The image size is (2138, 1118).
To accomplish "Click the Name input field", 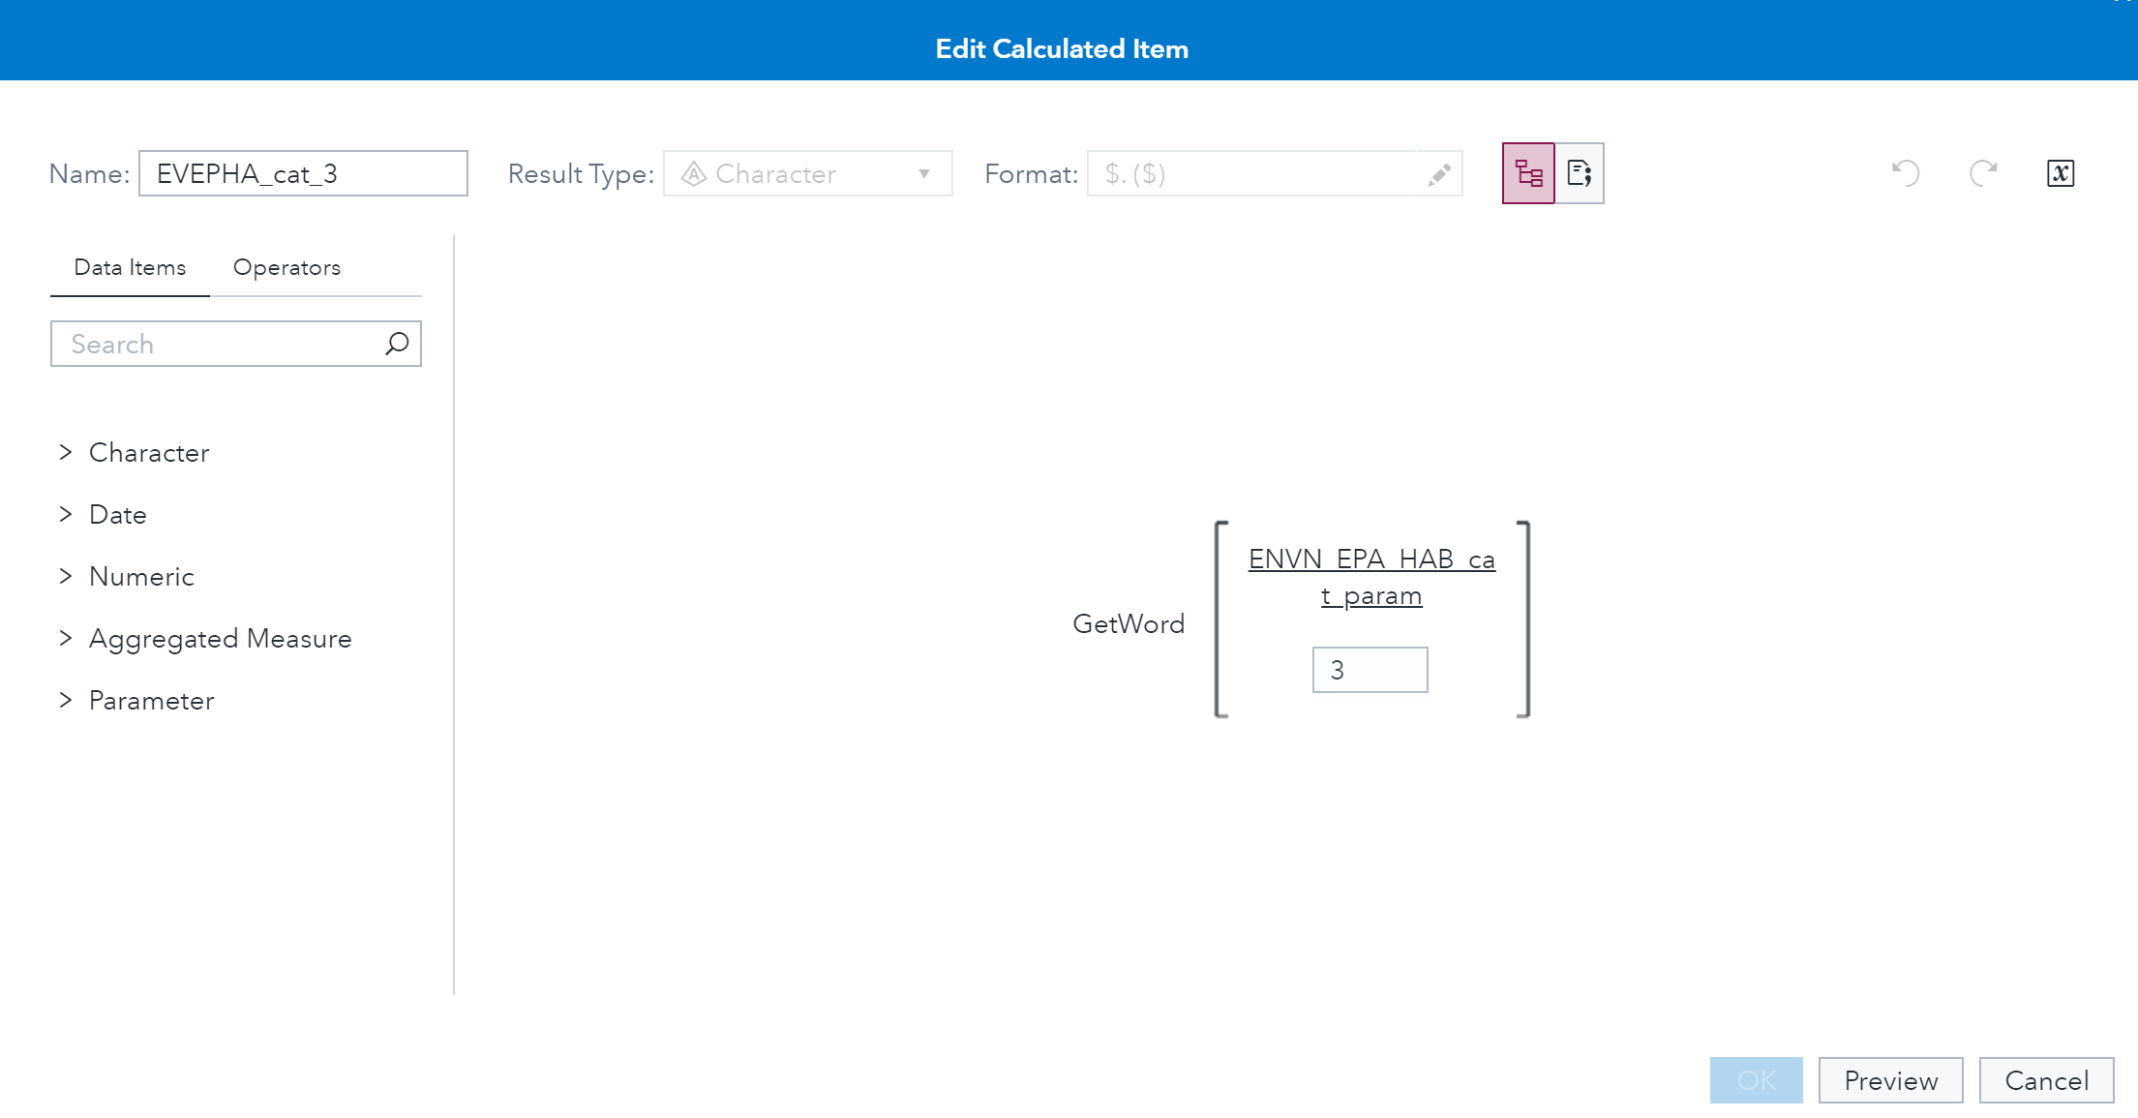I will [x=303, y=174].
